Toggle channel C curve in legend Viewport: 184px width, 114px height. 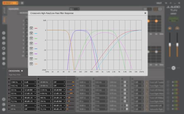coord(31,38)
